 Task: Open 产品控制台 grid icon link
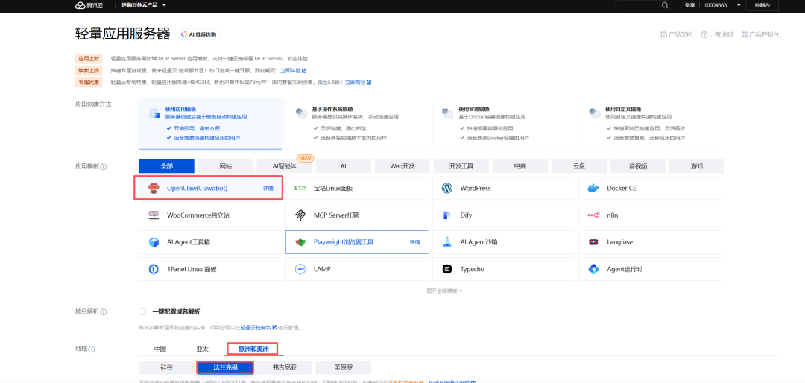click(x=745, y=34)
